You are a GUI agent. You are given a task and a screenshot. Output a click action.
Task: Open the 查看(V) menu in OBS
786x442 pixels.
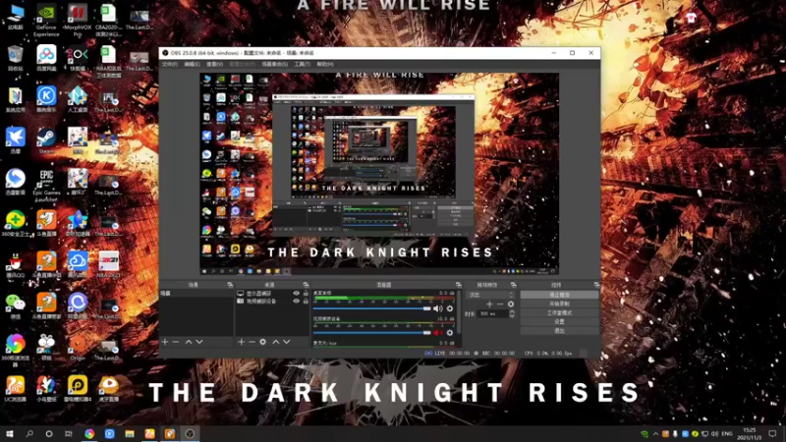click(x=214, y=65)
